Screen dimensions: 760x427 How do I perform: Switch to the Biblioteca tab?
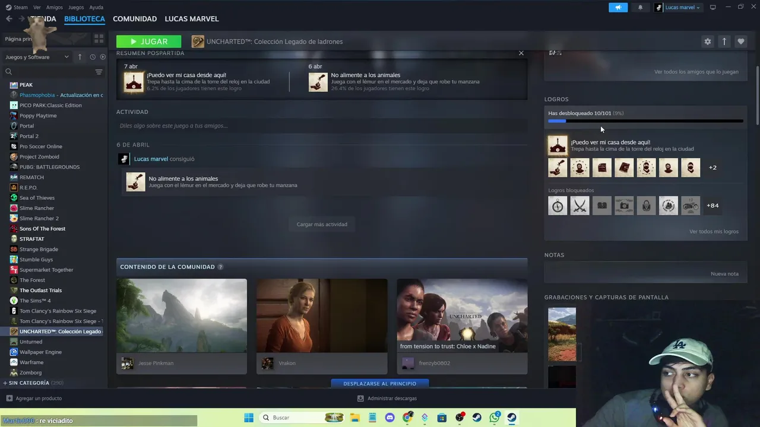coord(84,19)
